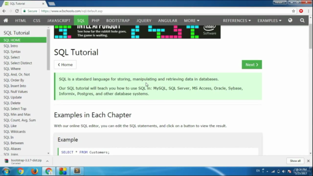Open the taskbar clock and date
313x176 pixels.
click(x=301, y=172)
